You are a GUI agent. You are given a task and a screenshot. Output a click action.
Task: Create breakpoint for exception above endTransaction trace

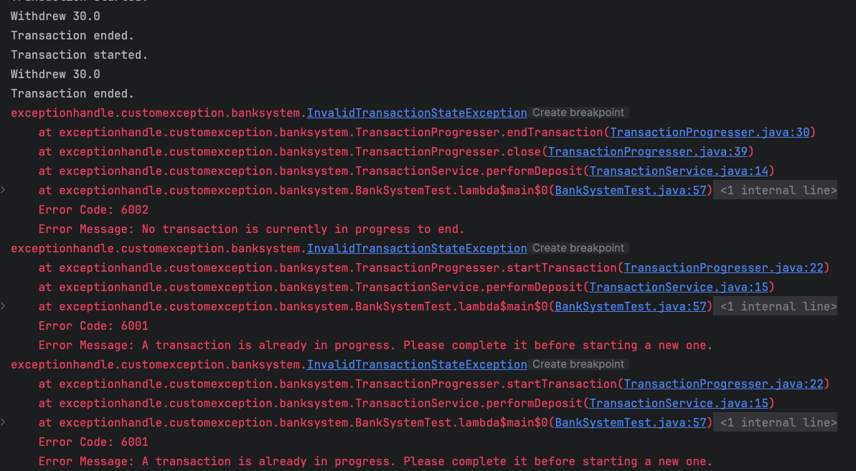[x=578, y=113]
